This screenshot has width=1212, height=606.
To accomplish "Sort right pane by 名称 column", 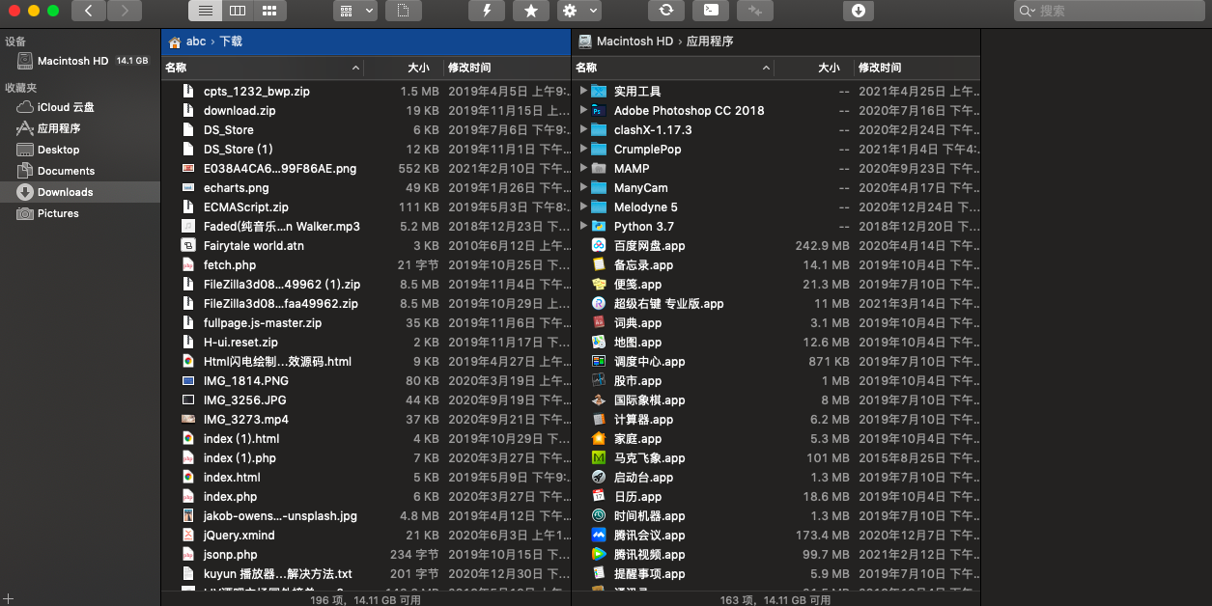I will (672, 68).
